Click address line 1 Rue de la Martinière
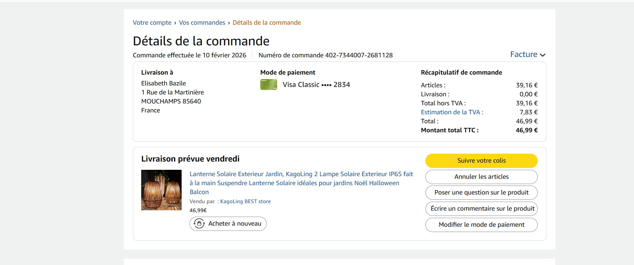The image size is (634, 265). click(173, 92)
